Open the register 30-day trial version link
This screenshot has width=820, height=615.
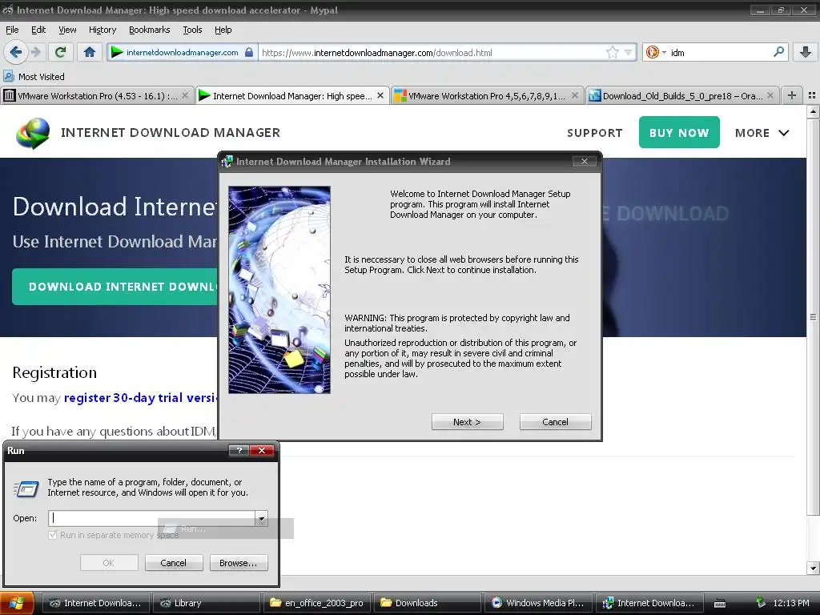[140, 397]
